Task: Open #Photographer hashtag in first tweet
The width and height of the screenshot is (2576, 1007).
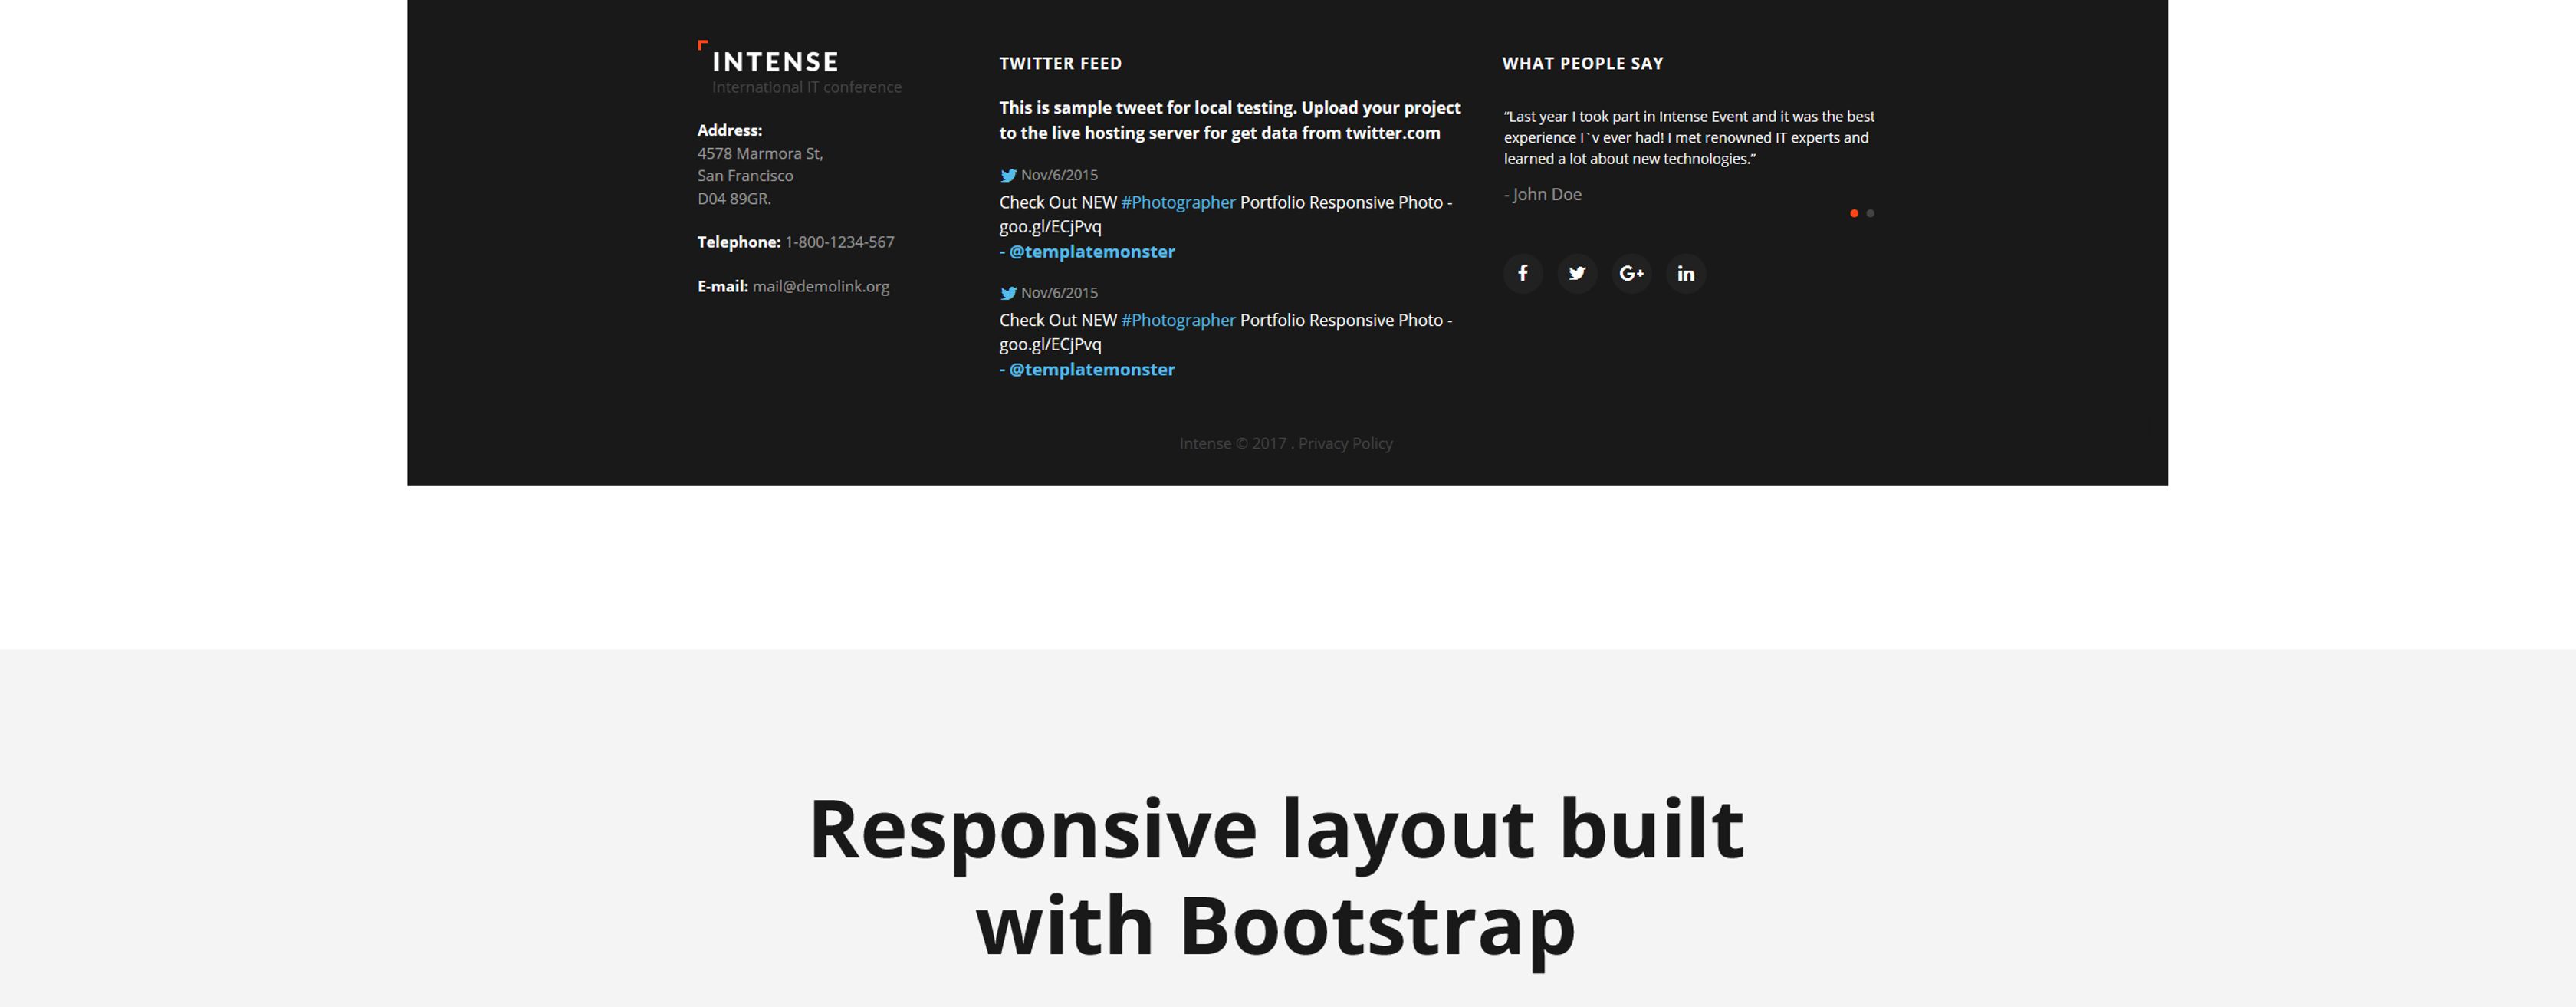Action: (1178, 202)
